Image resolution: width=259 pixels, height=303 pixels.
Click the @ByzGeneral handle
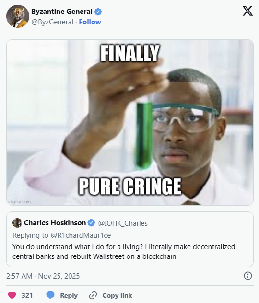click(x=52, y=22)
